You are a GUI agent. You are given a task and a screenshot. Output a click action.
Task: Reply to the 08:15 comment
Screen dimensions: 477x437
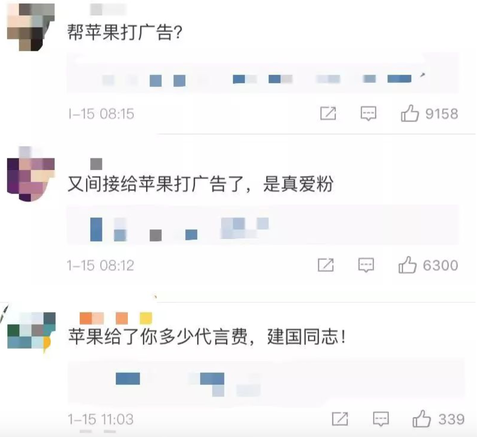[x=368, y=114]
